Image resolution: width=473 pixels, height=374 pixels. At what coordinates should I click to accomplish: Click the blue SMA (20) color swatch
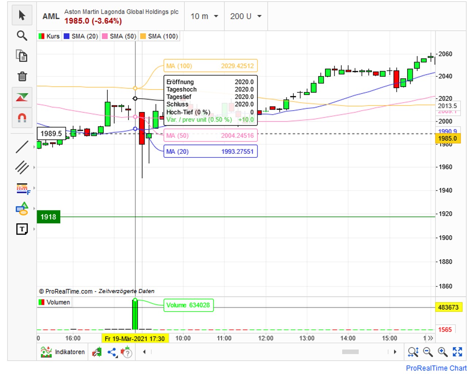66,36
